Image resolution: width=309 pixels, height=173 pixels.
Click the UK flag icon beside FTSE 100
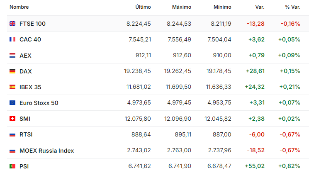tap(12, 24)
